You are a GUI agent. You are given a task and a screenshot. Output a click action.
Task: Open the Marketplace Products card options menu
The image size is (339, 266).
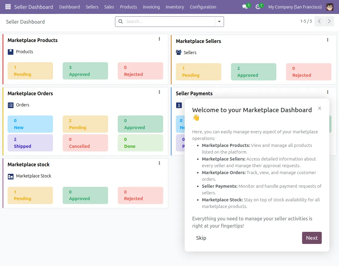point(160,39)
